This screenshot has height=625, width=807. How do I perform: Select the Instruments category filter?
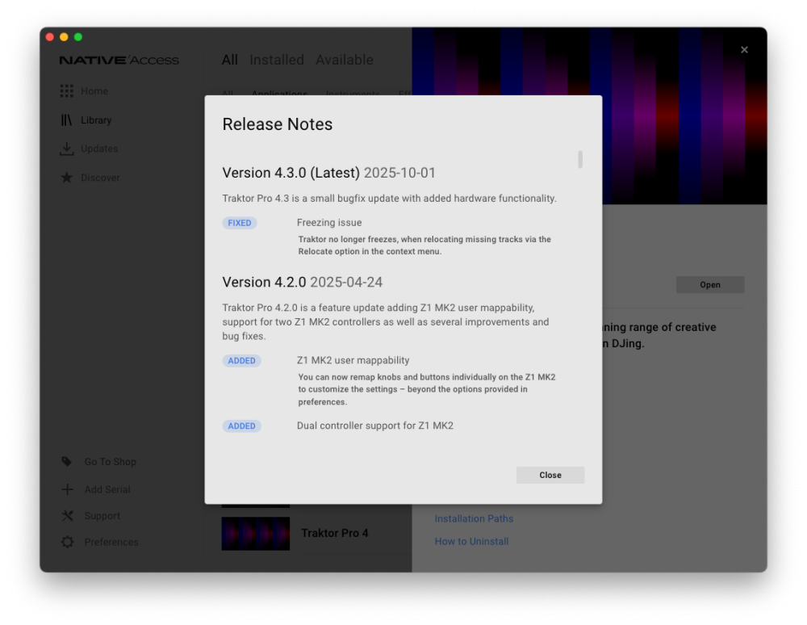coord(353,93)
